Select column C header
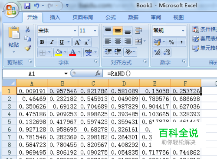The width and height of the screenshot is (217, 159). (93, 83)
